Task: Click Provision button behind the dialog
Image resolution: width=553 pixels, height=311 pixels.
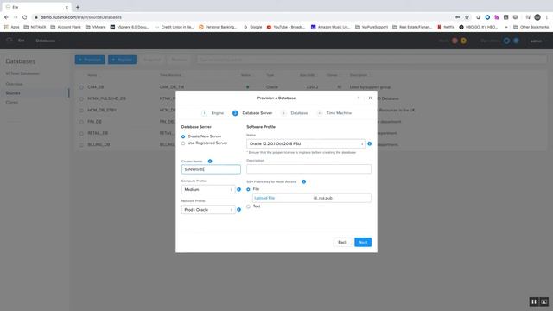Action: tap(90, 60)
